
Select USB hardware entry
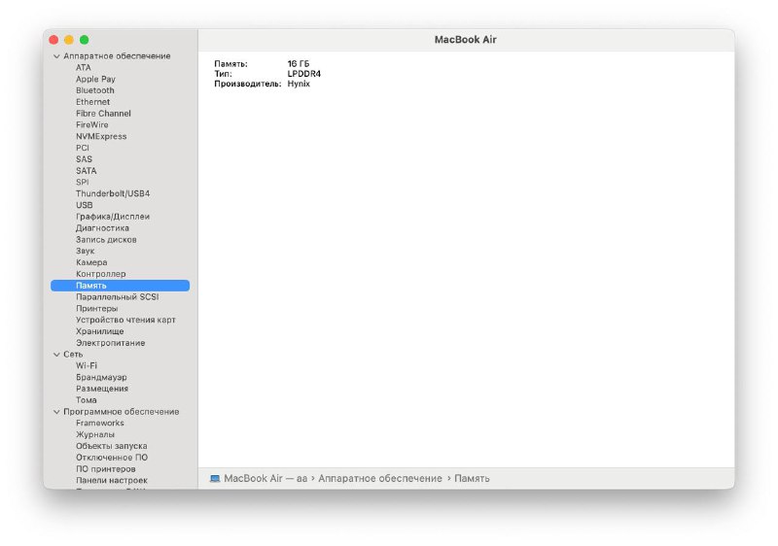[x=84, y=205]
